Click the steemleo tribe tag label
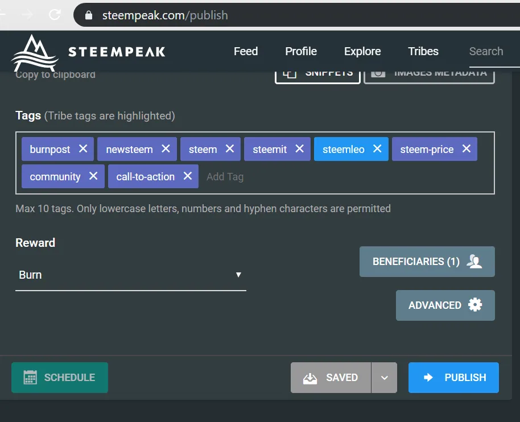Image resolution: width=520 pixels, height=422 pixels. 343,149
